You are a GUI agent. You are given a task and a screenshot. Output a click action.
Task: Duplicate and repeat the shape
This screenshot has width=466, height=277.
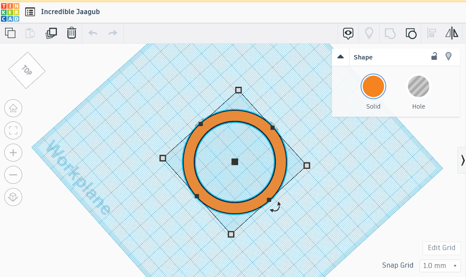pos(51,33)
